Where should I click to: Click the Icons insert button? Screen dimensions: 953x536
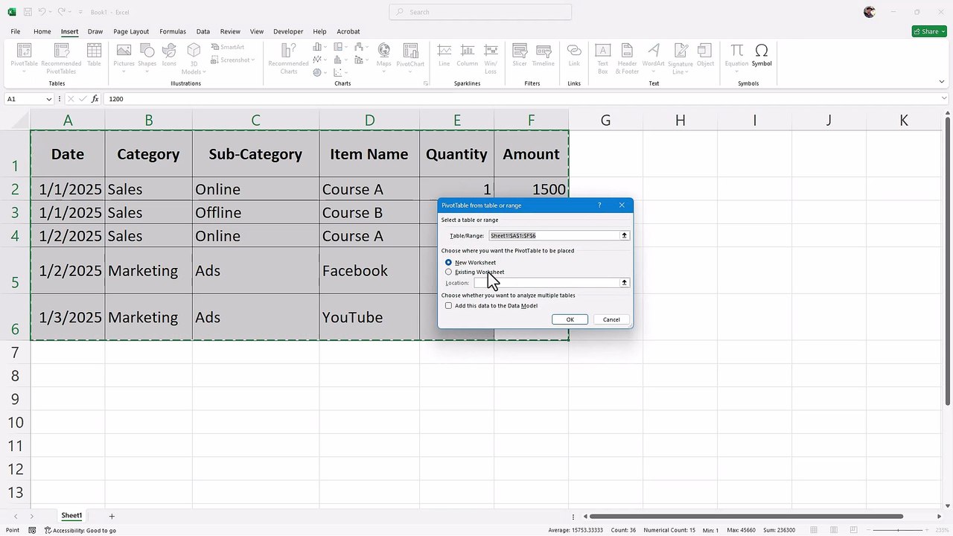point(170,57)
